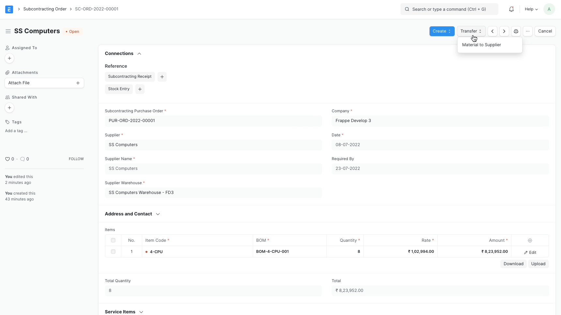561x315 pixels.
Task: Open items table settings gear
Action: [x=530, y=240]
